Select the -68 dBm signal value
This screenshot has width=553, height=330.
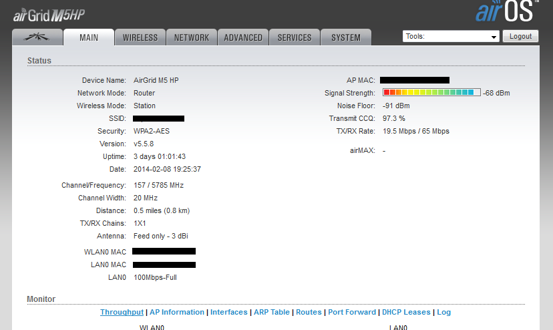pos(496,93)
